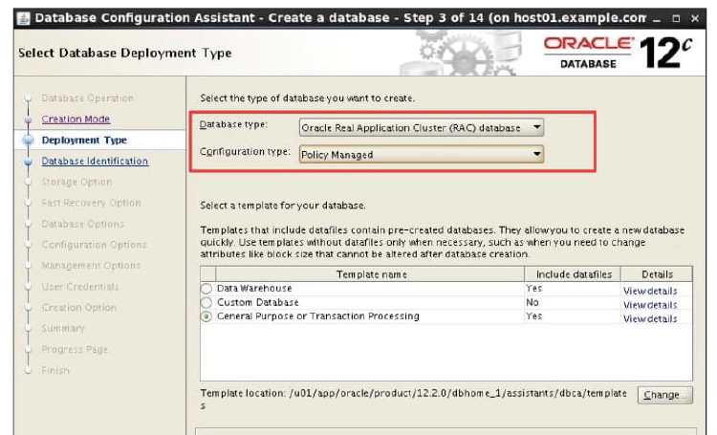Screen dimensions: 717x435
Task: Go to Creation Mode step
Action: tap(76, 120)
